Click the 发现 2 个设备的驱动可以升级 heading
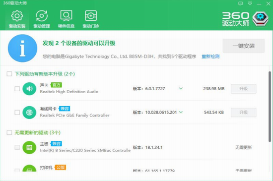This screenshot has height=181, width=273. coord(79,43)
